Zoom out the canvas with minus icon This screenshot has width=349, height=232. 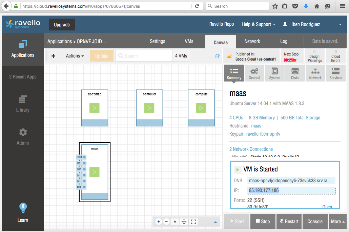click(x=166, y=222)
